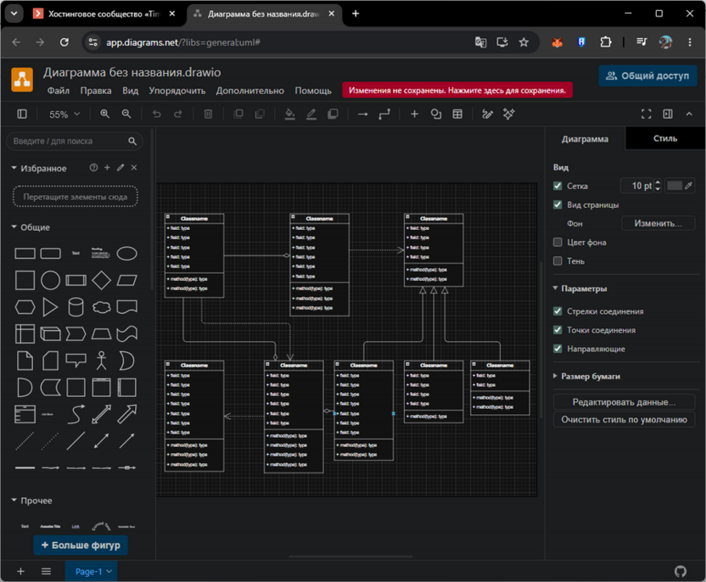Toggle the Направляющие checkbox
This screenshot has width=706, height=582.
coord(558,349)
